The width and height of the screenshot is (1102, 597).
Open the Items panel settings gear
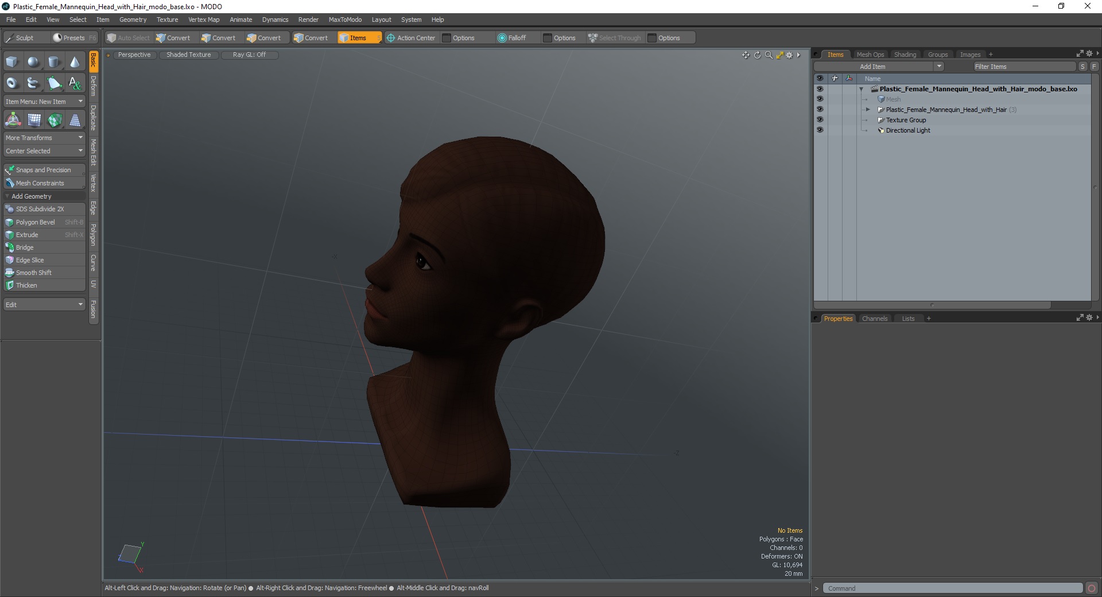pyautogui.click(x=1089, y=54)
